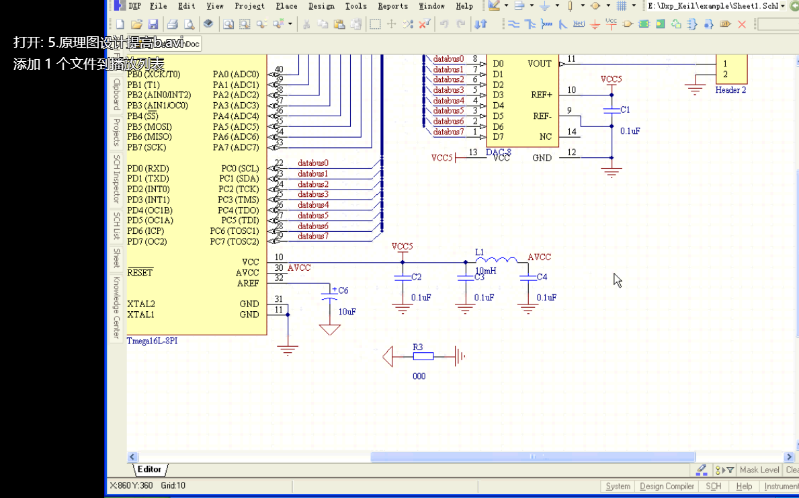Viewport: 799px width, 498px height.
Task: Print the schematic with the printer icon
Action: [173, 24]
